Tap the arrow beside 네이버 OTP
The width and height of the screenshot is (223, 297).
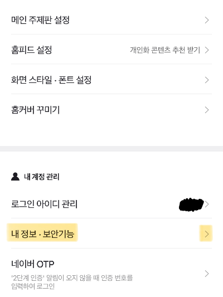[x=207, y=274]
